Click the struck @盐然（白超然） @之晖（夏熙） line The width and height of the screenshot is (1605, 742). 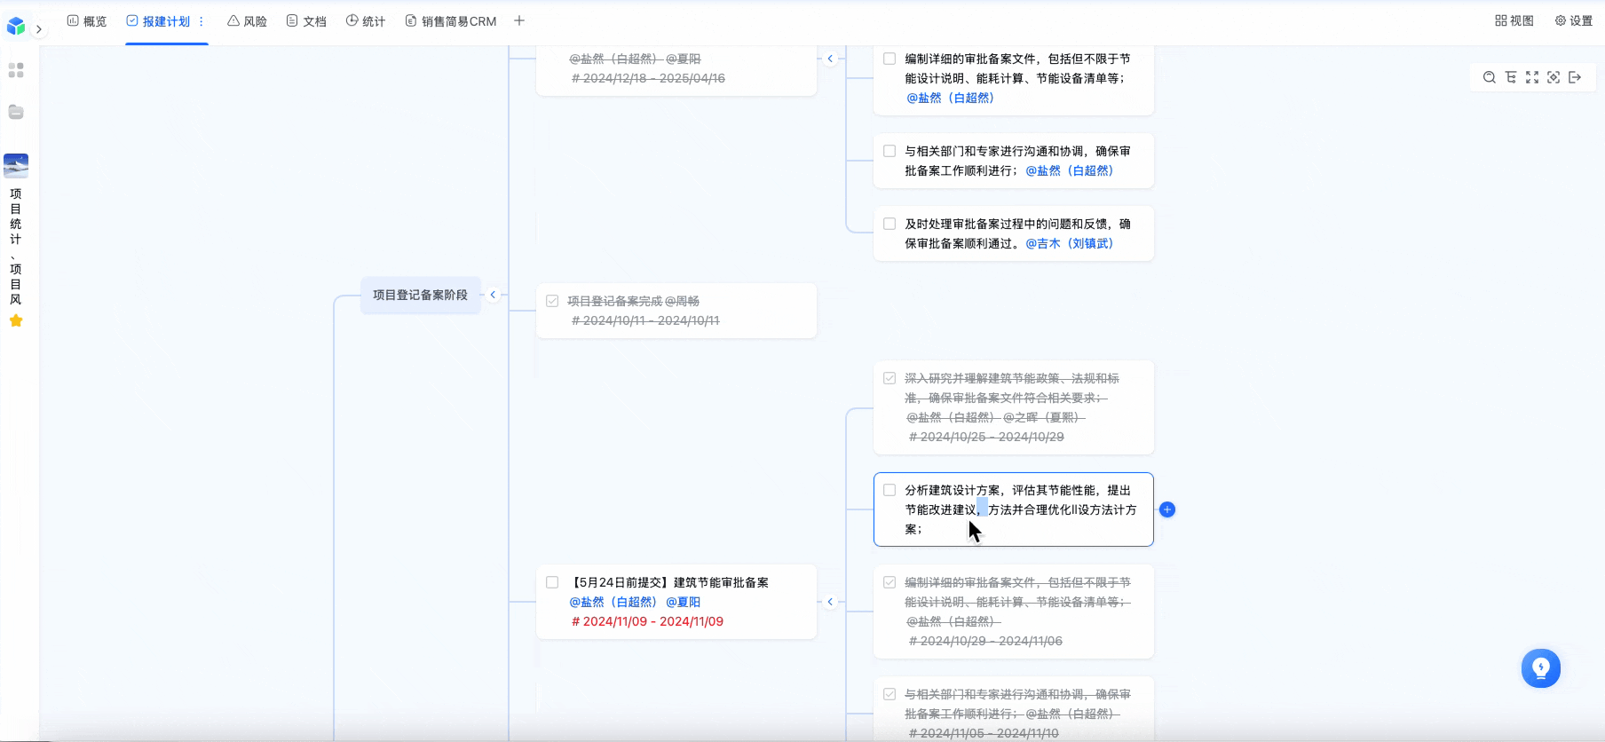point(995,417)
